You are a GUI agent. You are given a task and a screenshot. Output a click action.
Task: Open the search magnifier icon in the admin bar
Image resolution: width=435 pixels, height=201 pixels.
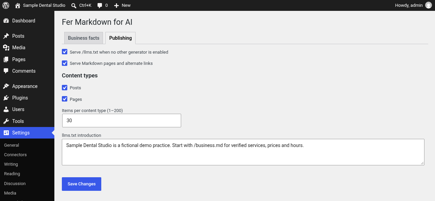(74, 5)
